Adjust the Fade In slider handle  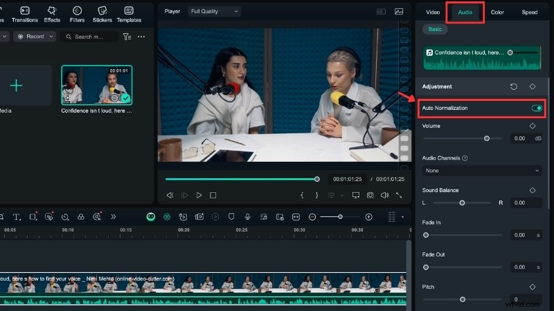point(426,235)
